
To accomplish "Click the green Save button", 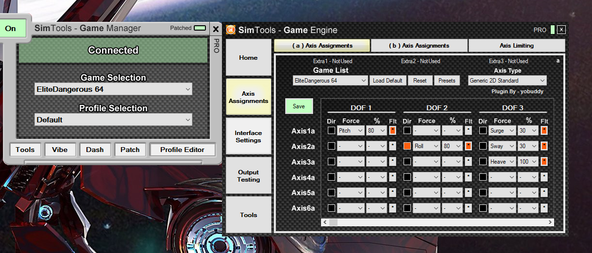I will (299, 106).
